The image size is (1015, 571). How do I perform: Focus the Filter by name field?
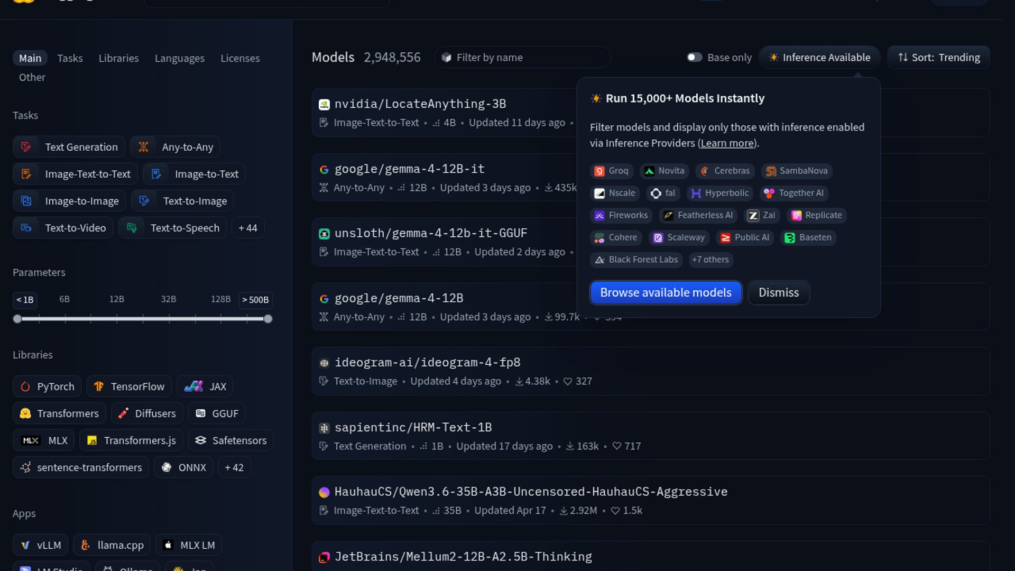(x=522, y=57)
